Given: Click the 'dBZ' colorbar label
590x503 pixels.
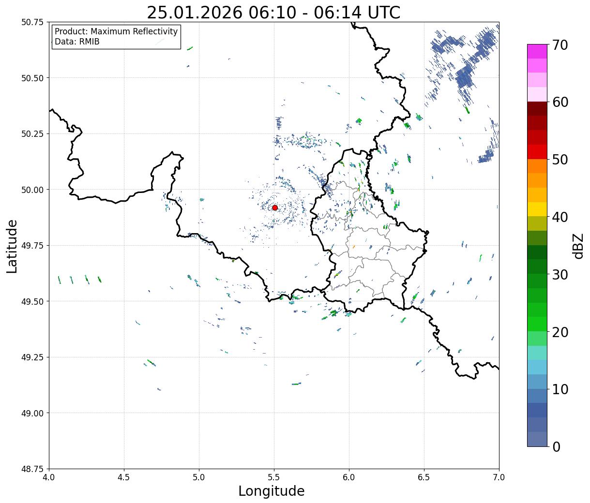Looking at the screenshot, I should click(x=578, y=245).
